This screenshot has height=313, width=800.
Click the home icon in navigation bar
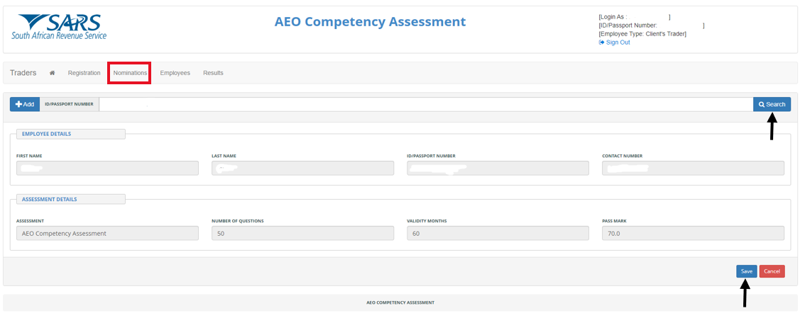pyautogui.click(x=53, y=73)
